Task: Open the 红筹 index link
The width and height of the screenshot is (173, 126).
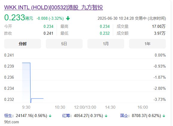Action: [x=66, y=116]
